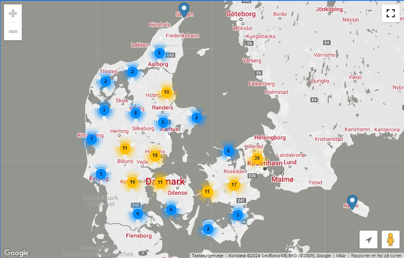Expand the yellow cluster of 18 near Horsens

(x=155, y=155)
